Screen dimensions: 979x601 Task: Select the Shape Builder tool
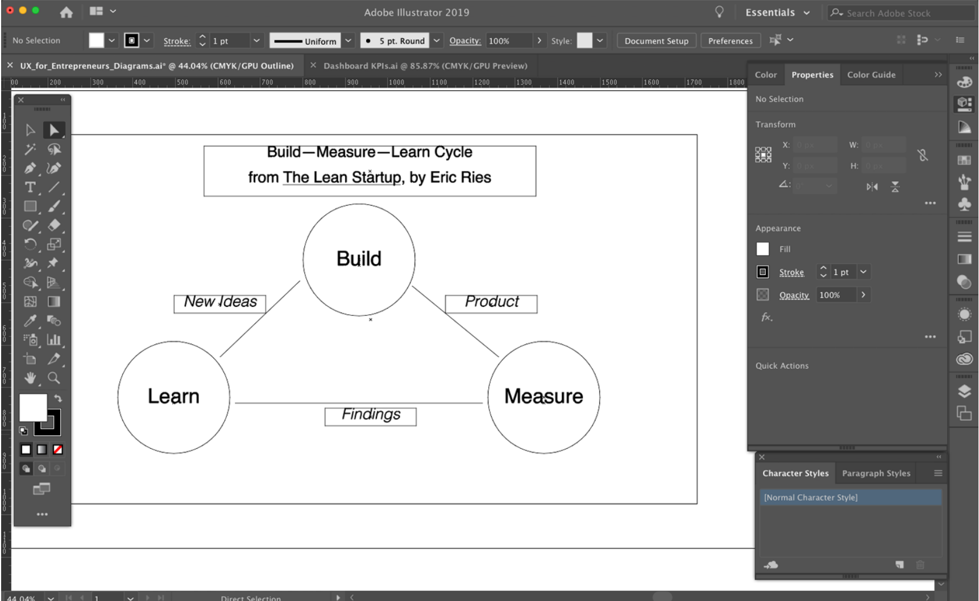click(30, 282)
